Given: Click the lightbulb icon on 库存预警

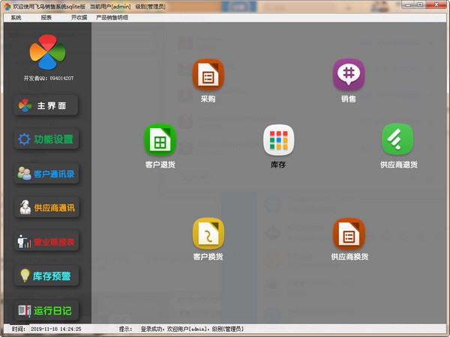Looking at the screenshot, I should [25, 276].
